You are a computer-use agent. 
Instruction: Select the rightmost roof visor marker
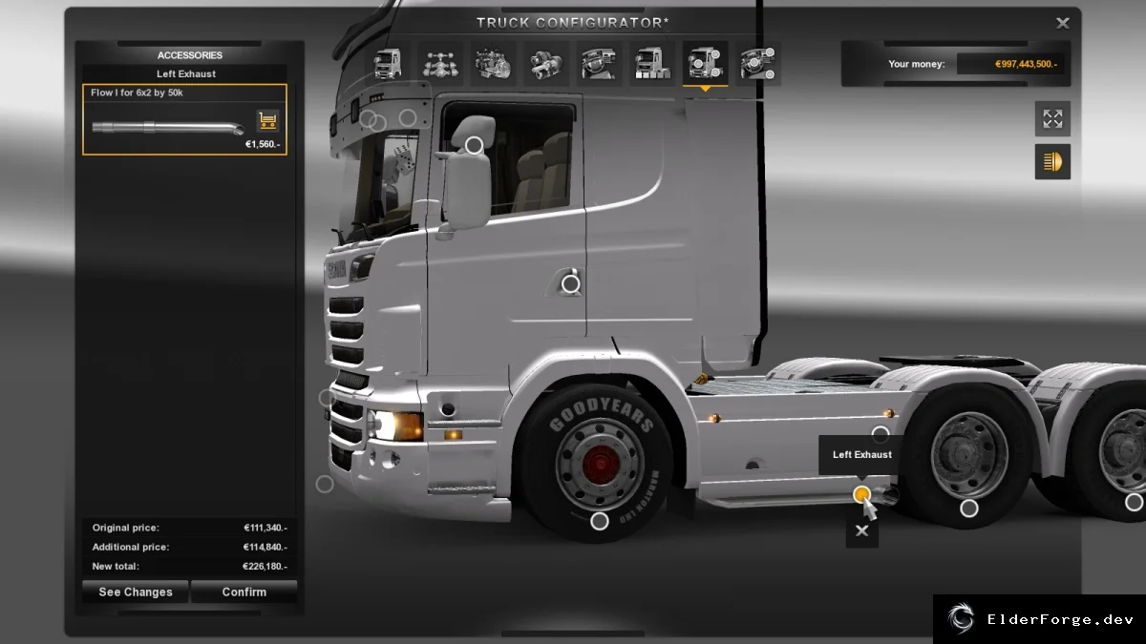point(408,117)
